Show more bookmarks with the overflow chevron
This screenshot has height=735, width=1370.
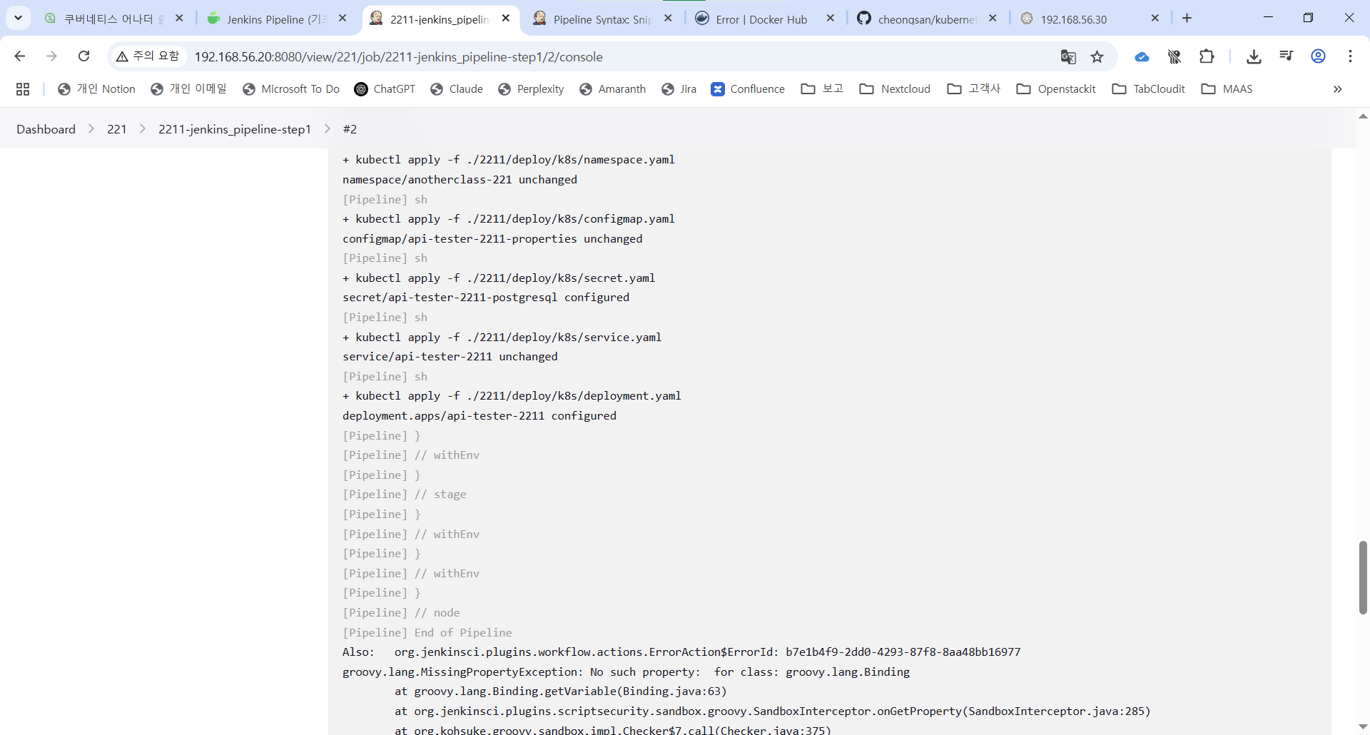click(x=1338, y=89)
